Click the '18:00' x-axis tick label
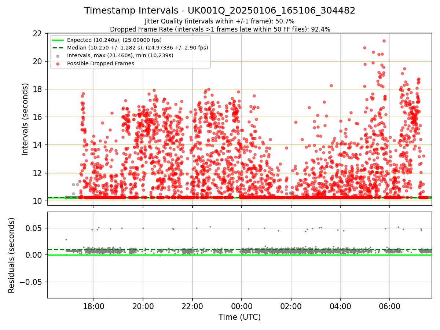 (93, 306)
